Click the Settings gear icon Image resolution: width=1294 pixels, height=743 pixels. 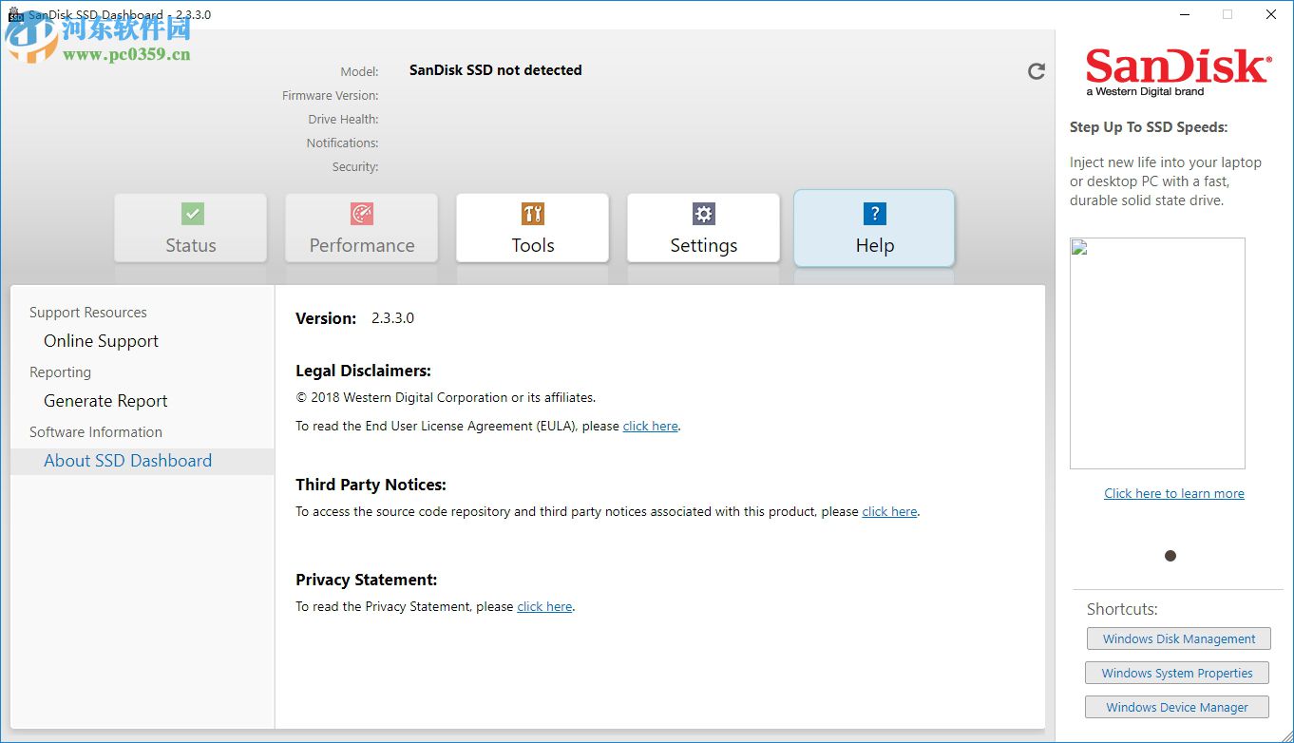point(703,214)
